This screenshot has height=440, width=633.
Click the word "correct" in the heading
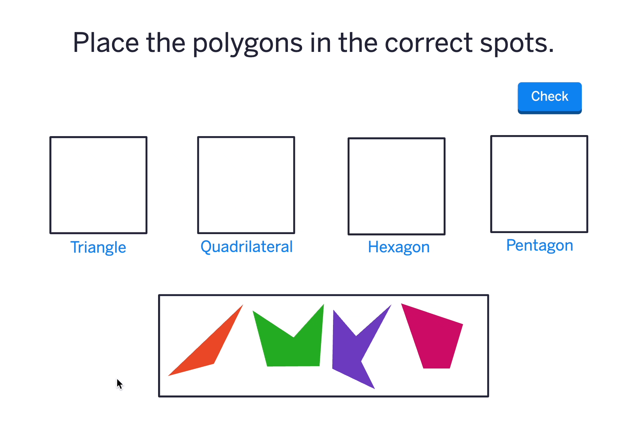429,43
